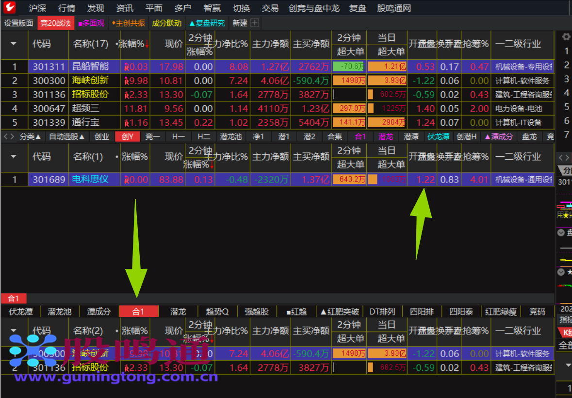
Task: Select the ▲红肥突破 tab
Action: click(x=340, y=312)
